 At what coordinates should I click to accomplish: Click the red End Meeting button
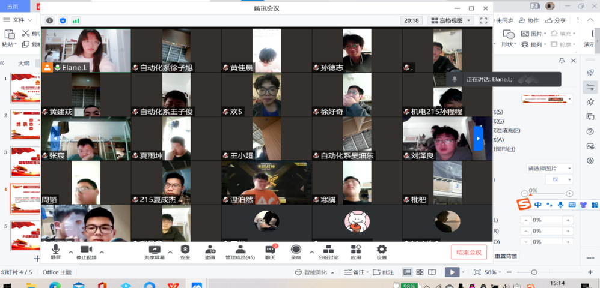[468, 252]
